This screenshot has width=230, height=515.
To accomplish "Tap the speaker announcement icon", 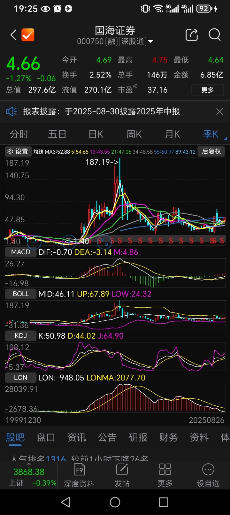I will (11, 111).
